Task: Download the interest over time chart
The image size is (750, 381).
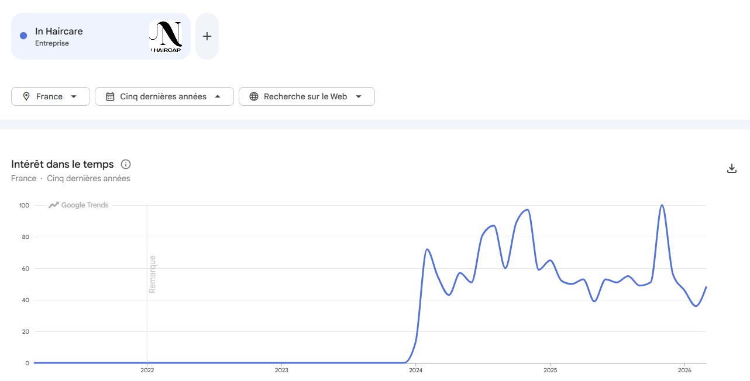Action: click(x=731, y=169)
